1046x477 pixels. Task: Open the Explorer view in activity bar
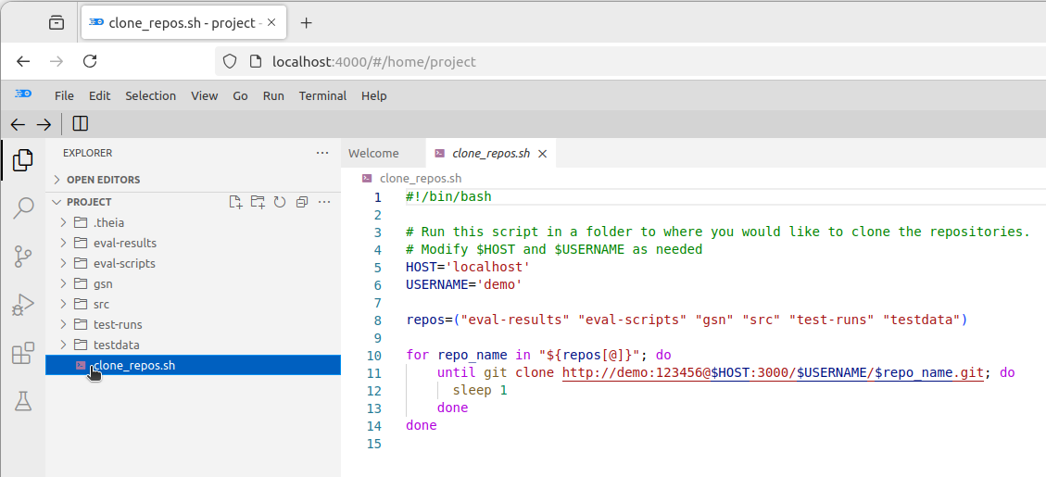tap(22, 160)
